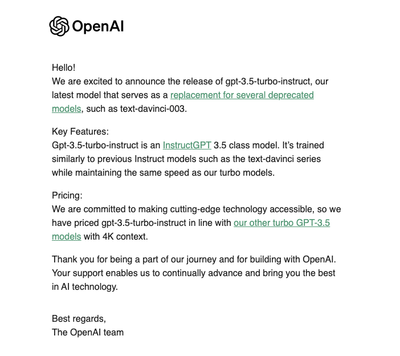Open the 'models' link before 'such as text-davinci-003'
400x356 pixels.
tap(66, 109)
